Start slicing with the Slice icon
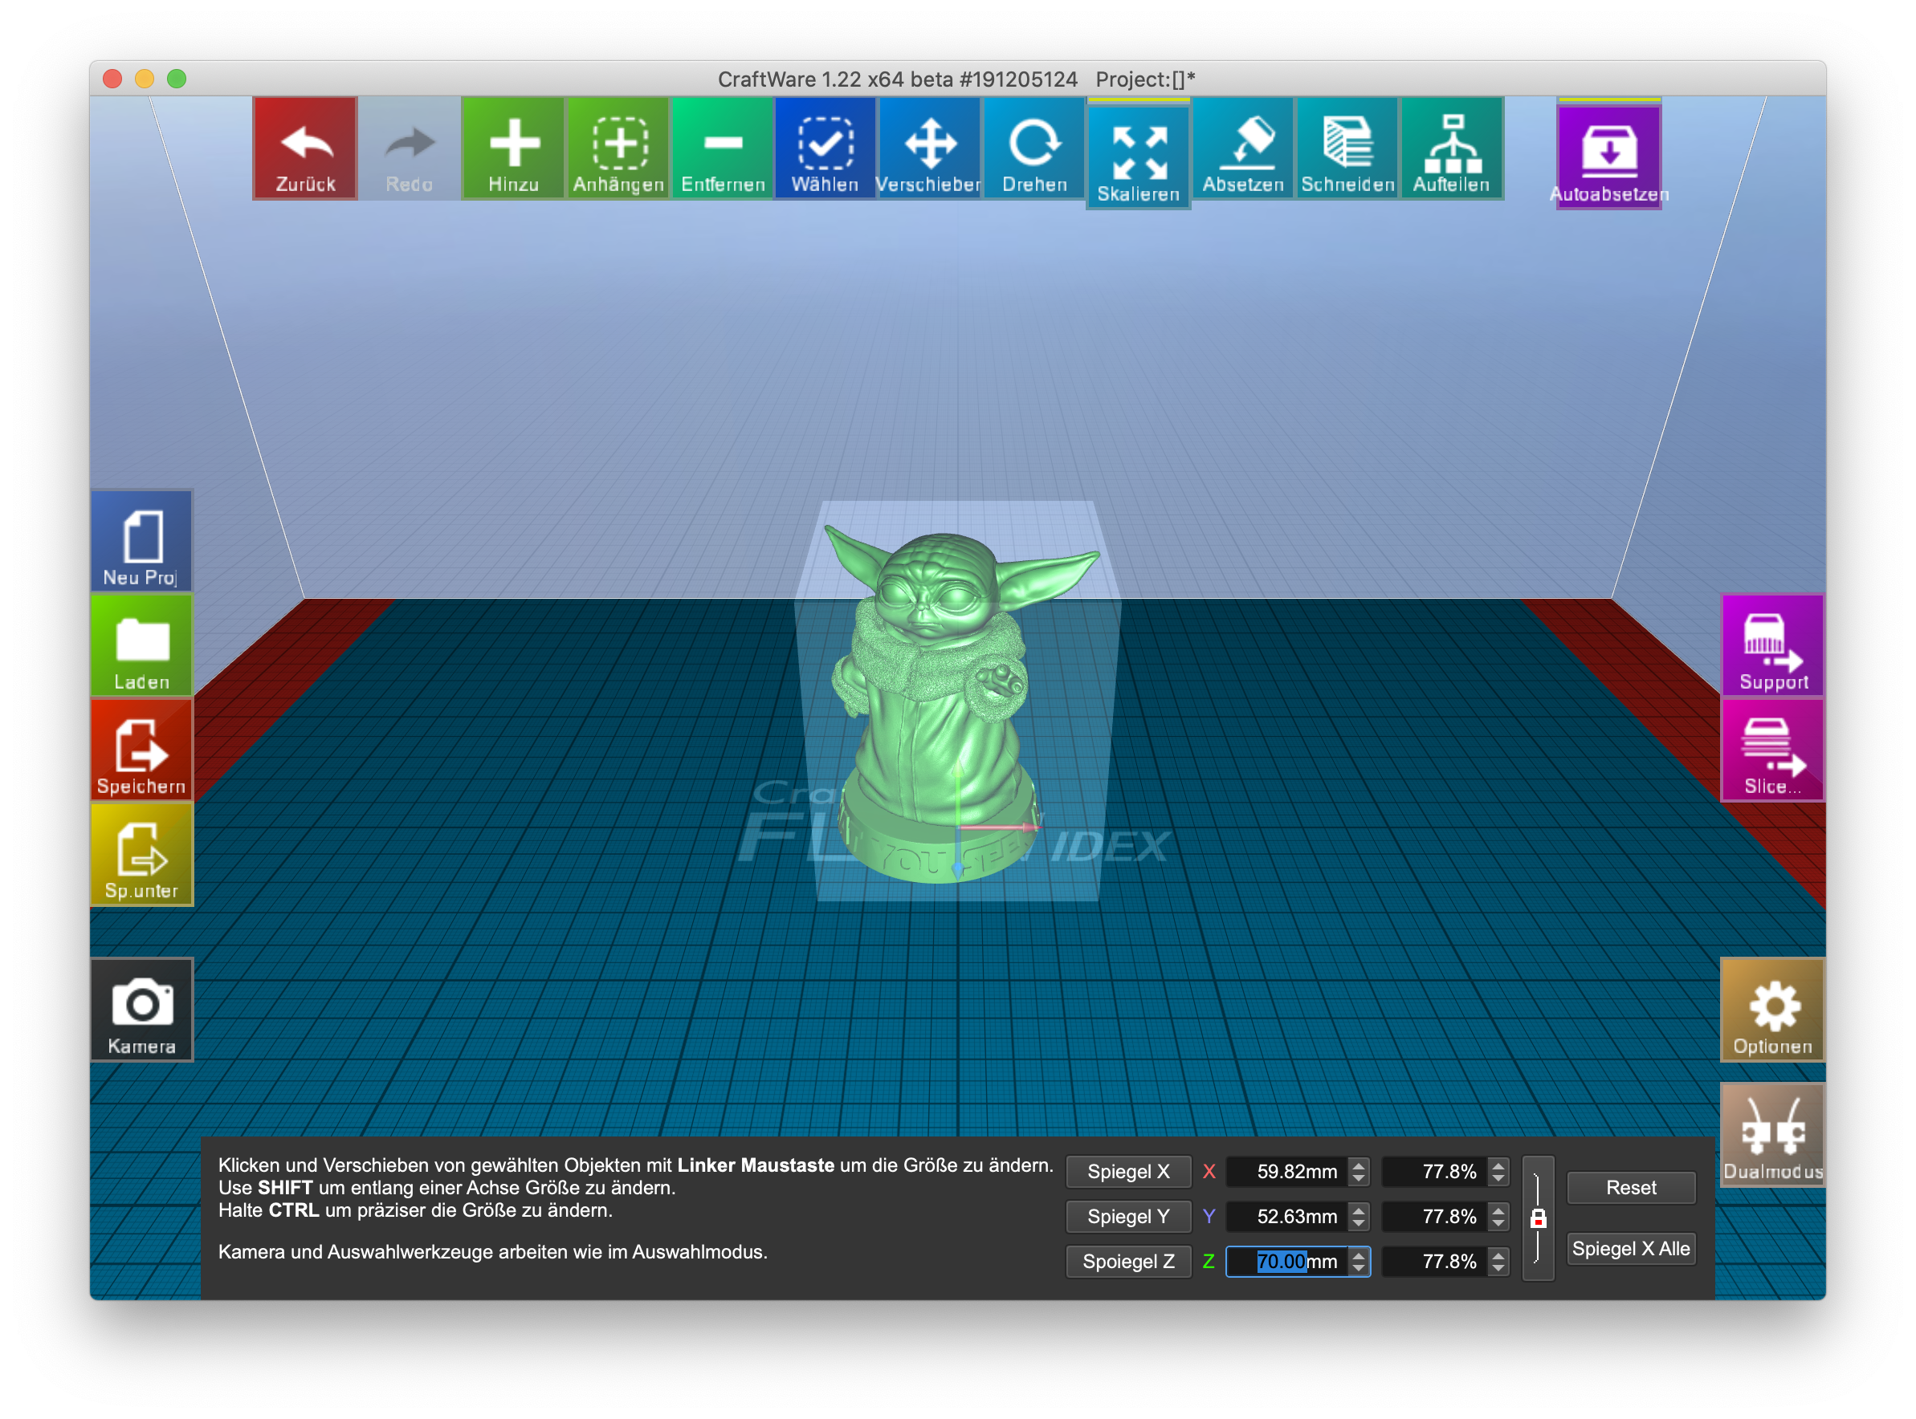 pyautogui.click(x=1772, y=750)
